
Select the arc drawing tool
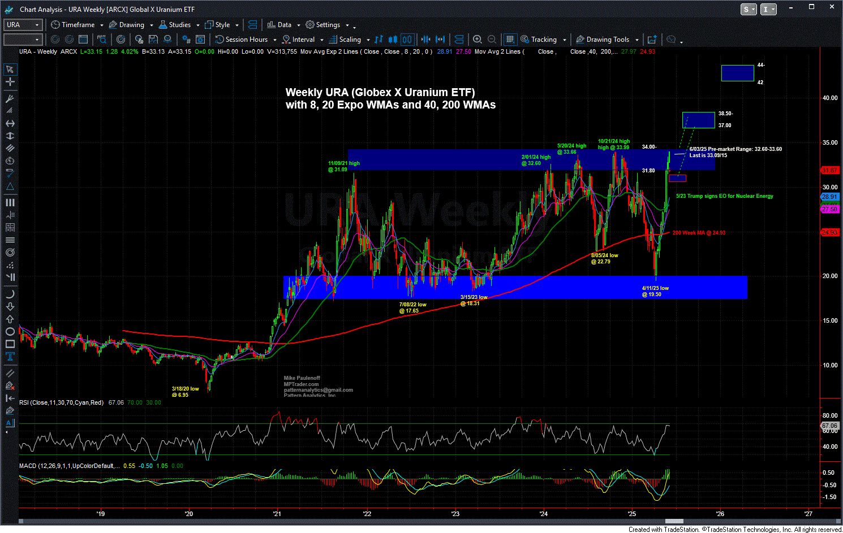coord(10,294)
